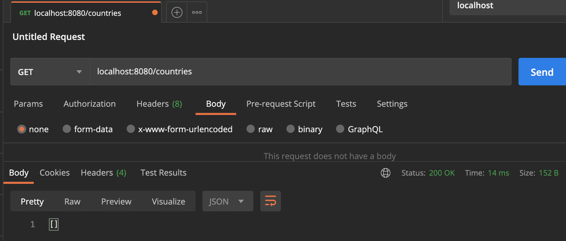Switch to the Authorization tab
This screenshot has height=241, width=566.
coord(90,104)
